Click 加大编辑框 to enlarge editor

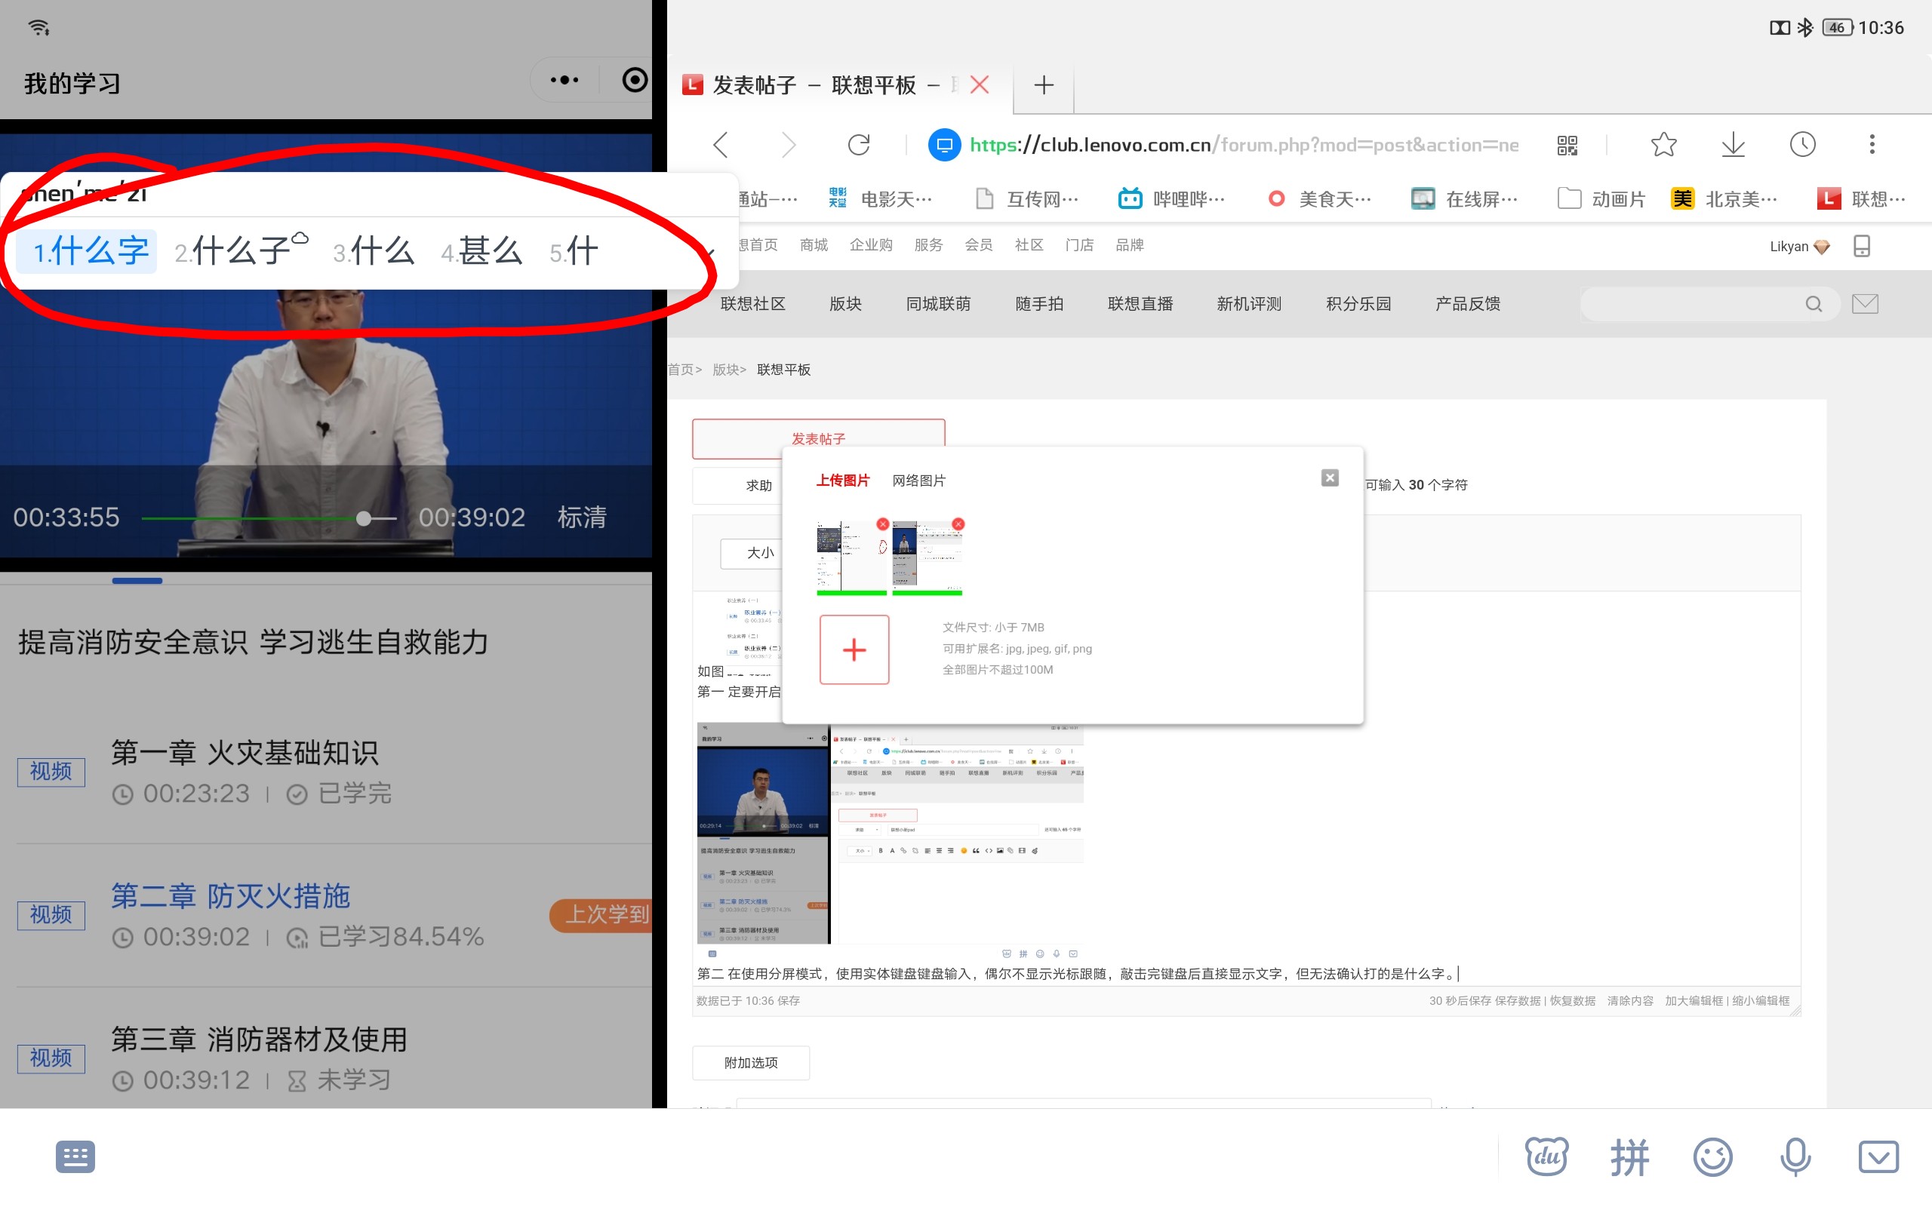tap(1694, 1000)
